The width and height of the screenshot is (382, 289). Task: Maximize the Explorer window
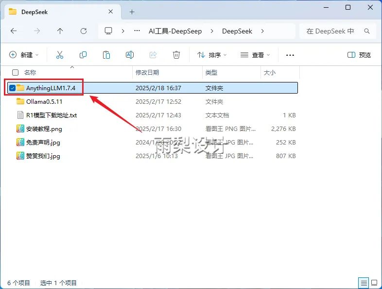click(348, 7)
